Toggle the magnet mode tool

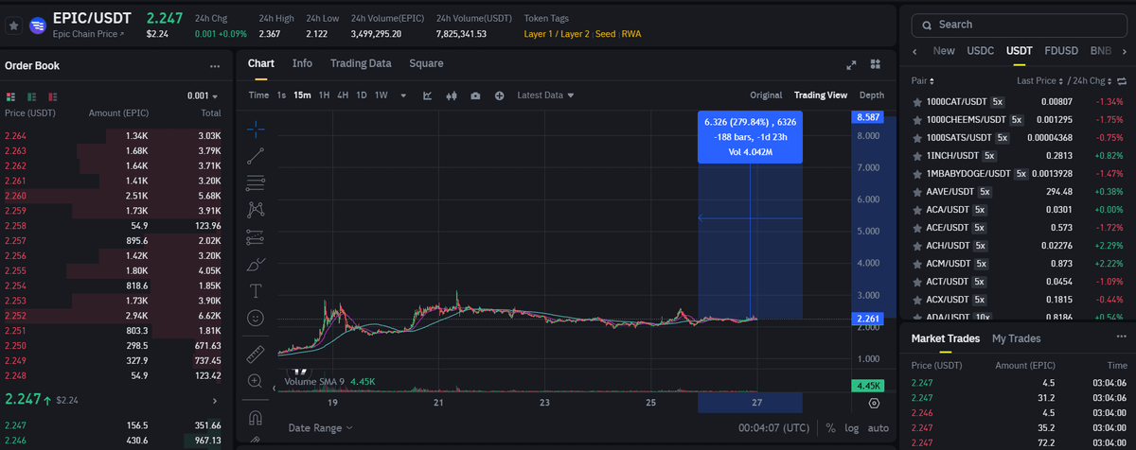[x=256, y=417]
